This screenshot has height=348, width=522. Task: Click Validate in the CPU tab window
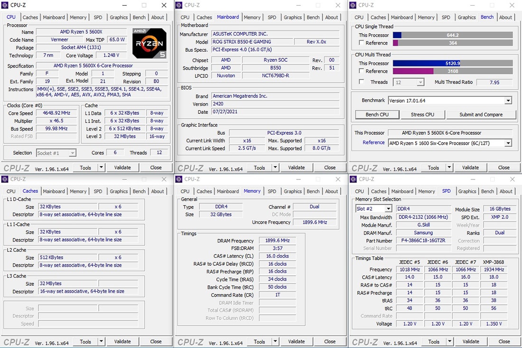122,168
